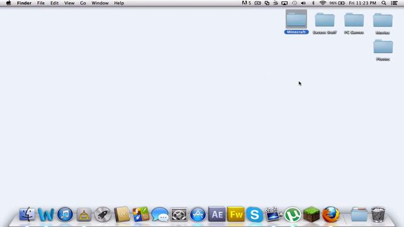Open the Help menu
The width and height of the screenshot is (404, 227).
tap(119, 3)
